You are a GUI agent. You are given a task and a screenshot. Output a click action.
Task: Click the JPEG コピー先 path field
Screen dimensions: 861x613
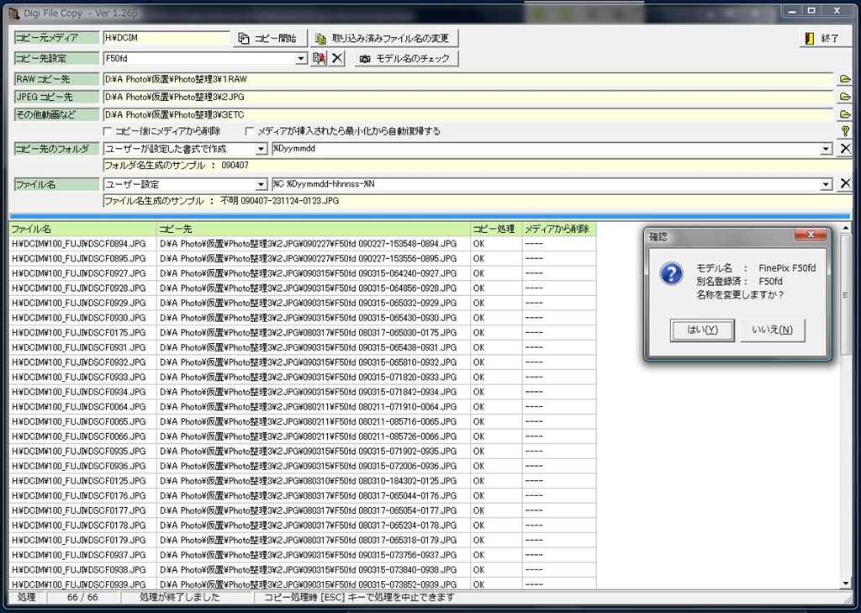pos(467,97)
